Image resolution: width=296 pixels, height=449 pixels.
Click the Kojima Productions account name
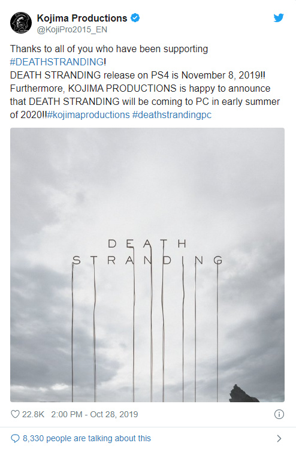tap(82, 18)
